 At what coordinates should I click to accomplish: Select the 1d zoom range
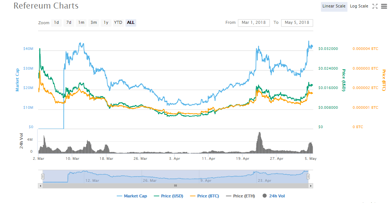click(56, 23)
